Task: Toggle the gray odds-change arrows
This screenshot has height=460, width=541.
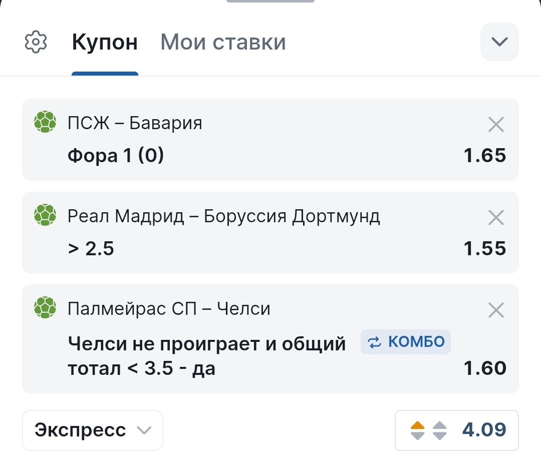Action: coord(440,430)
